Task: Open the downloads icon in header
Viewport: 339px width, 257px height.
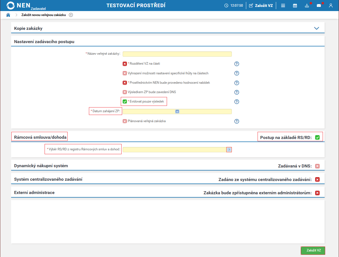Action: (307, 6)
